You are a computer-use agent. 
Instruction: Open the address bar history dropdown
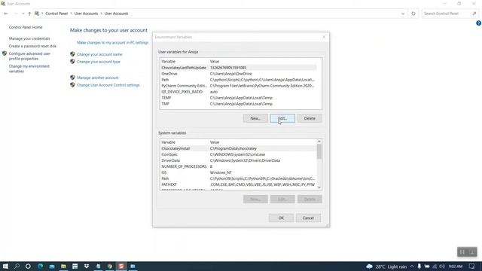coord(403,14)
